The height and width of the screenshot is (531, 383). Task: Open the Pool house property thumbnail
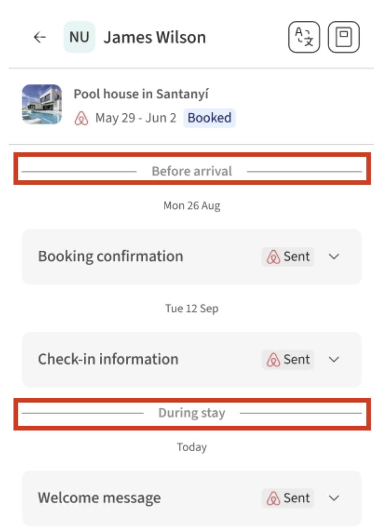[42, 105]
